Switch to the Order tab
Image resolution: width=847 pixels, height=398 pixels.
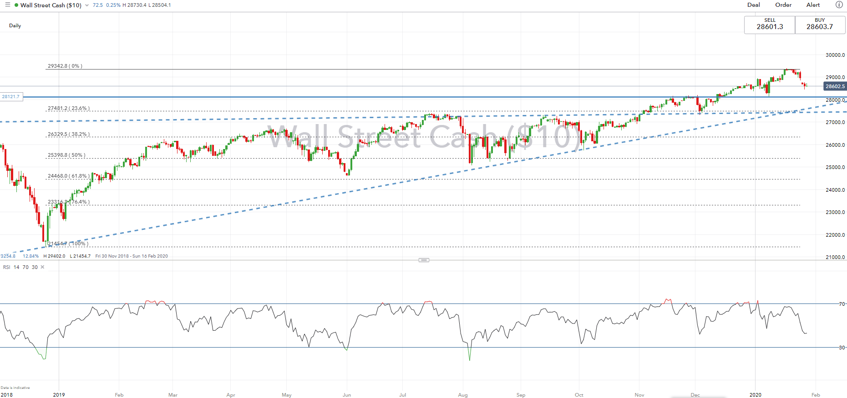[x=783, y=5]
